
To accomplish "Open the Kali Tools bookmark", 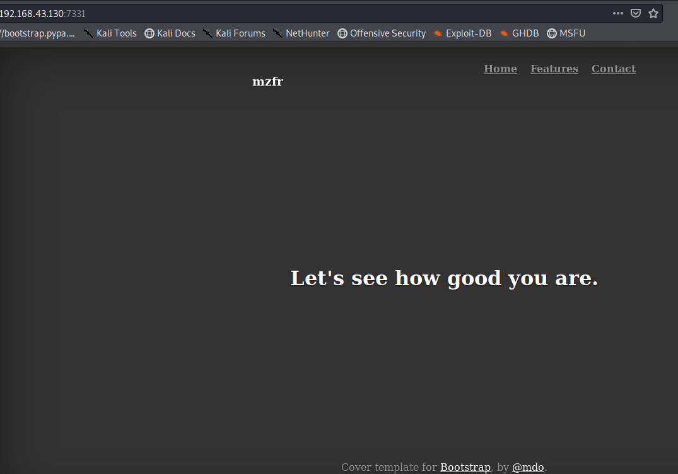I will (x=110, y=33).
